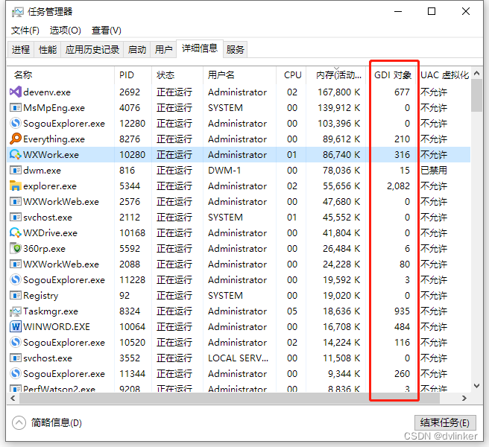Click the vertical scrollbar up arrow

point(476,73)
